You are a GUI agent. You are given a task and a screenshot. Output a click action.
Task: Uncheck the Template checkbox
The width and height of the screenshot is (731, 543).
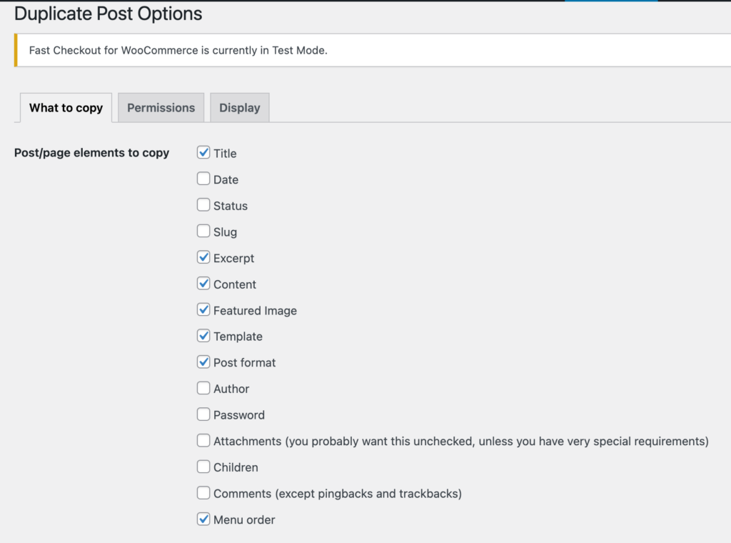pos(203,335)
